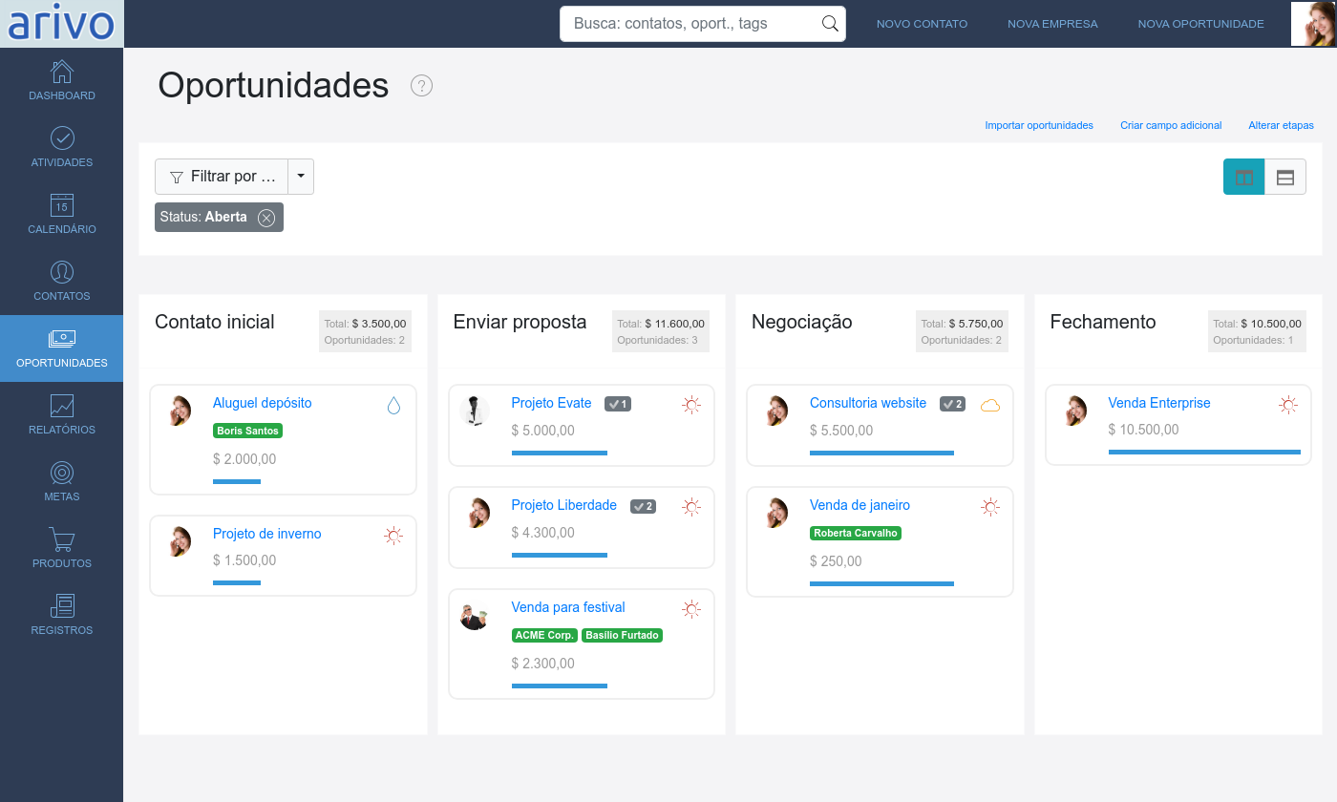Click Nova Oportunidade in the top bar
The width and height of the screenshot is (1337, 802).
click(1200, 24)
